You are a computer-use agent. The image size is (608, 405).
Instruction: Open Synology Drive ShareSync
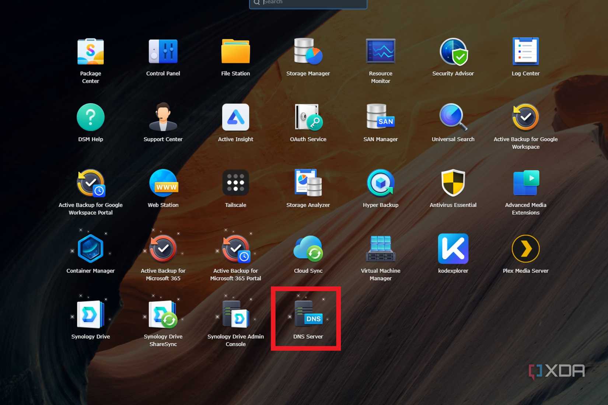coord(163,314)
